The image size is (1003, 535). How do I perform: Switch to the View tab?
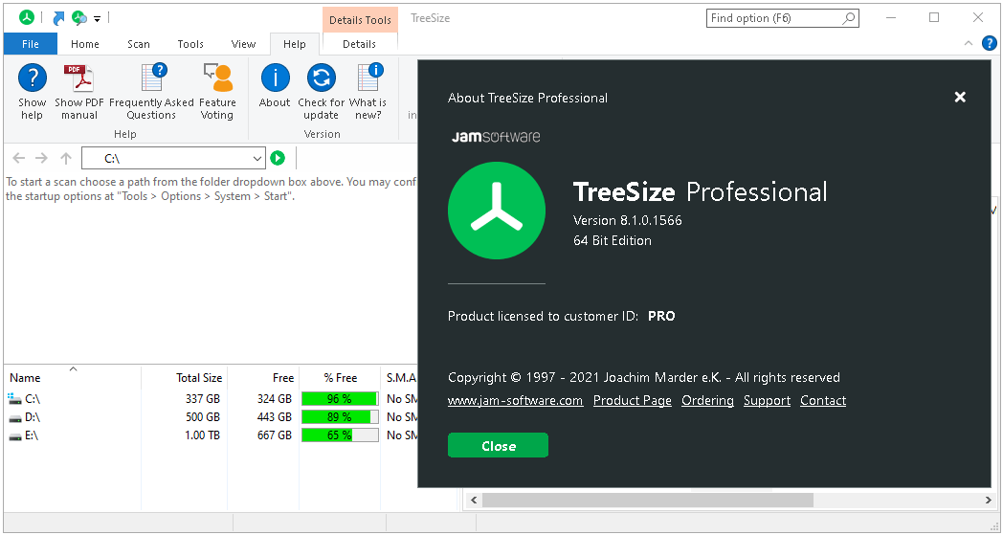coord(243,44)
